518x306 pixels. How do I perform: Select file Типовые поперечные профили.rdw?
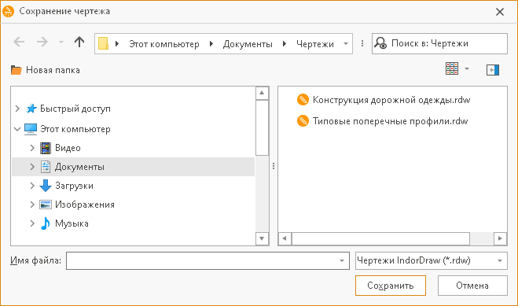[x=382, y=121]
